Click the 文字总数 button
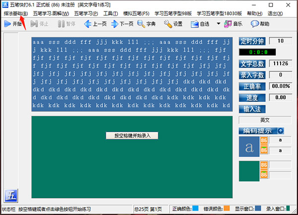This screenshot has width=298, height=215. pos(252,64)
